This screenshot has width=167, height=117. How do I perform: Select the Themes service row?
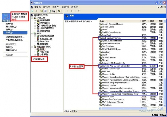pyautogui.click(x=131, y=60)
